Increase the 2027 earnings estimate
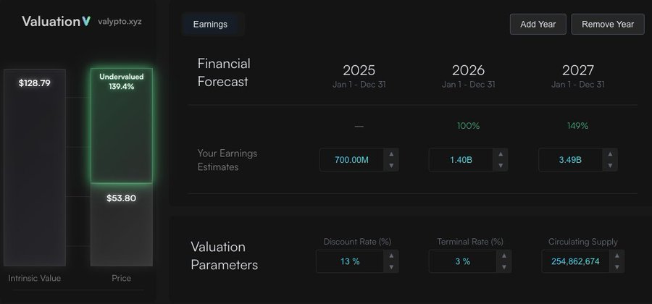This screenshot has height=304, width=652. point(611,154)
